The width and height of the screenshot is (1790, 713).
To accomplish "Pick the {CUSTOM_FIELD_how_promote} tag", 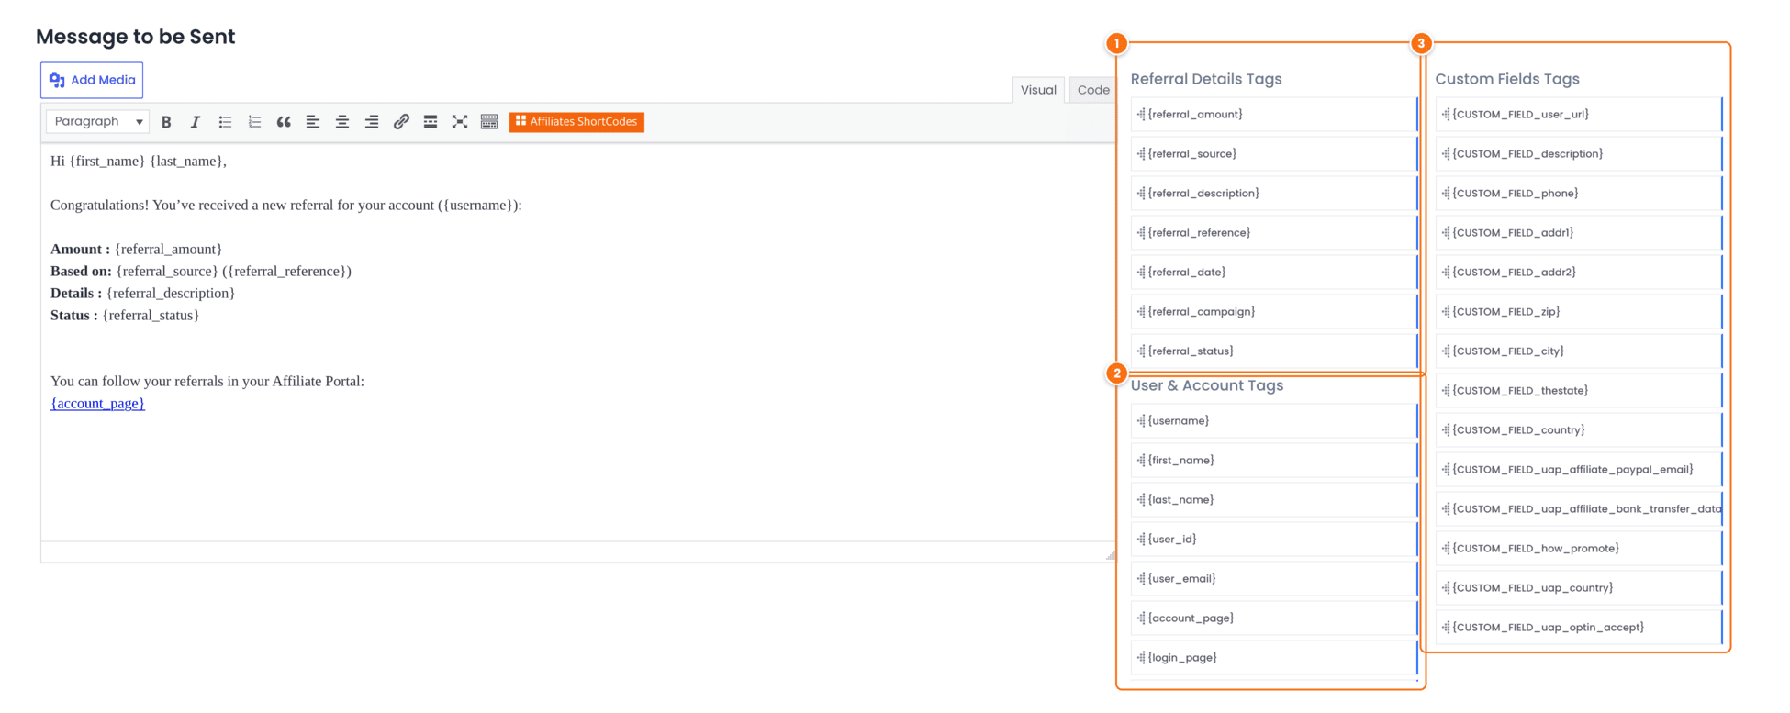I will [x=1579, y=549].
